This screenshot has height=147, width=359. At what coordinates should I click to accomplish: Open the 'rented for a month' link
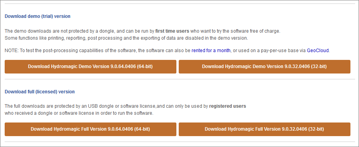211,51
